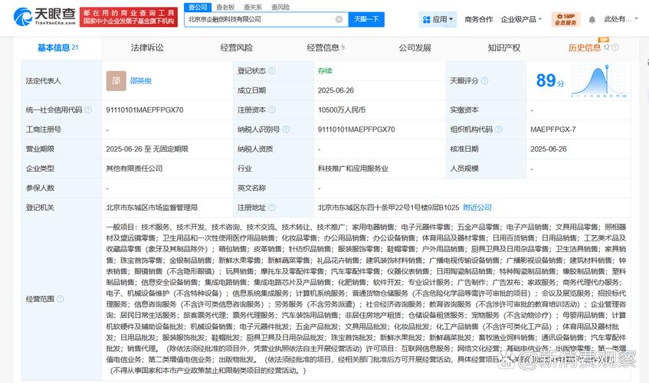Click help icon beside 统一社会信用代码
The width and height of the screenshot is (649, 383).
point(88,110)
